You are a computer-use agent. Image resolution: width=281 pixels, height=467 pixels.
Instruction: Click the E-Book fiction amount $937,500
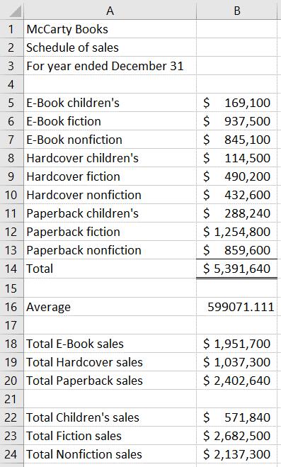point(237,121)
